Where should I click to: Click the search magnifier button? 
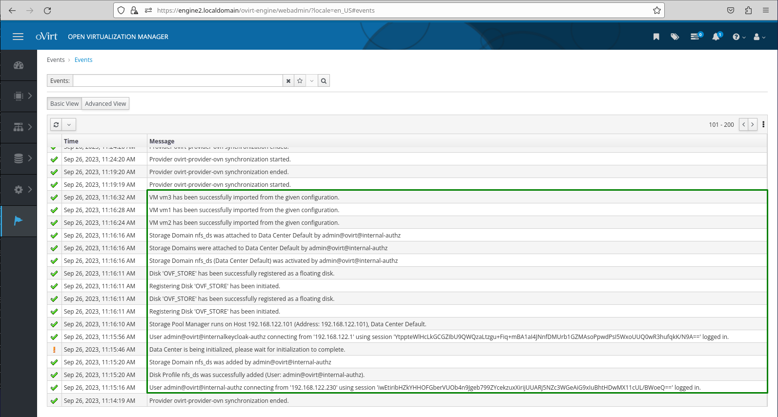324,81
